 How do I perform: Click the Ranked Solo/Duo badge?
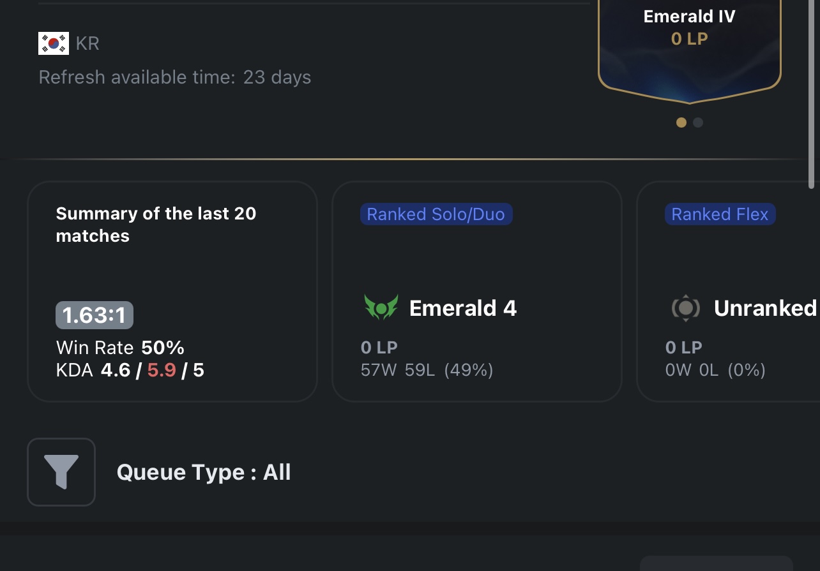[x=436, y=214]
